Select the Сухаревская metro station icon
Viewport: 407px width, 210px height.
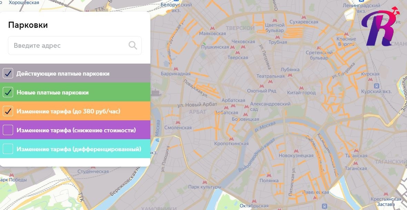304,17
